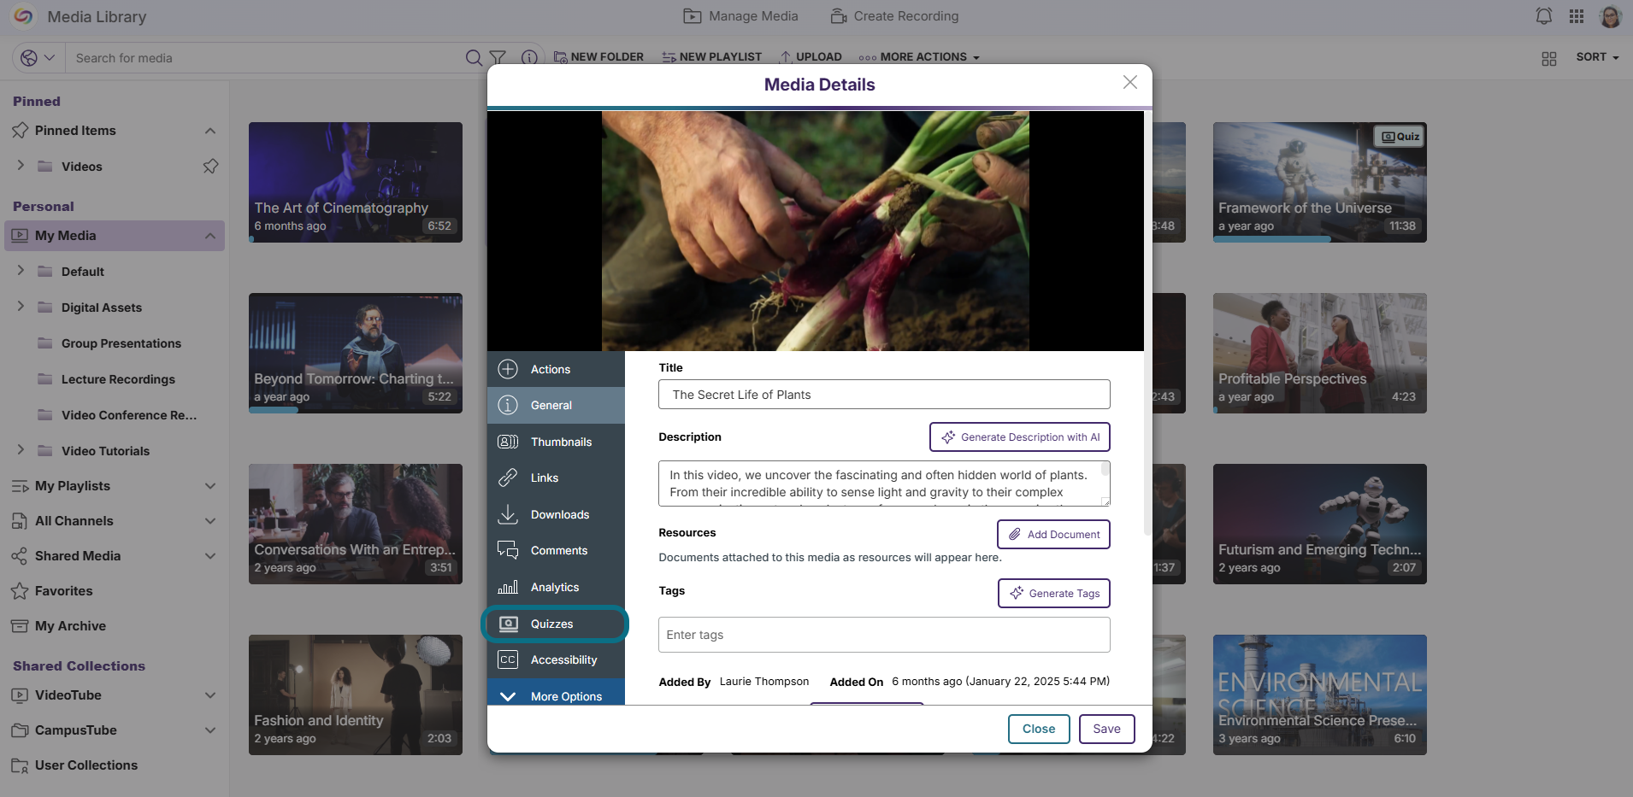Click Create Recording

[x=894, y=16]
